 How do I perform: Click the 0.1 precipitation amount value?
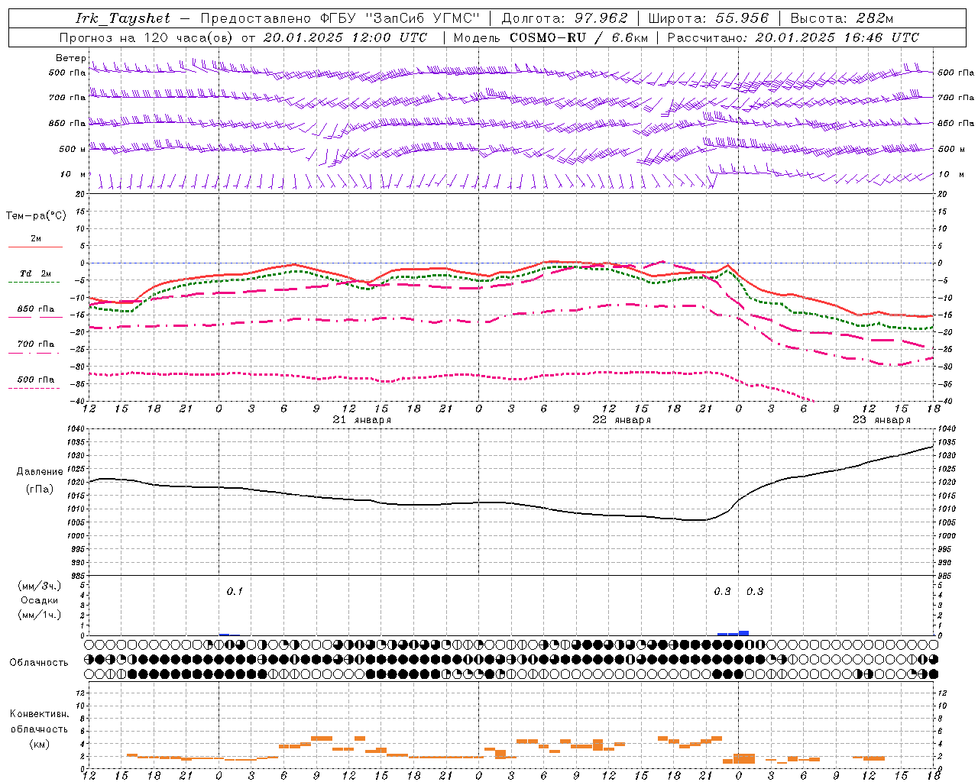pos(235,591)
